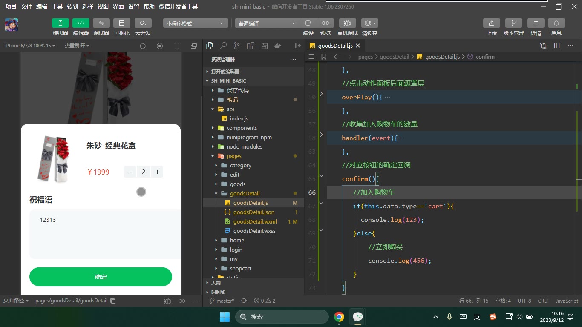Toggle the 模拟器 simulator panel button
The width and height of the screenshot is (582, 327).
click(x=61, y=23)
